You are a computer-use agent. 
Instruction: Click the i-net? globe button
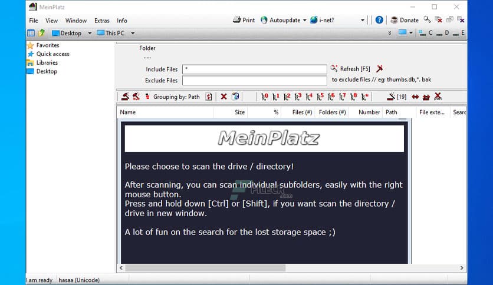[x=322, y=20]
